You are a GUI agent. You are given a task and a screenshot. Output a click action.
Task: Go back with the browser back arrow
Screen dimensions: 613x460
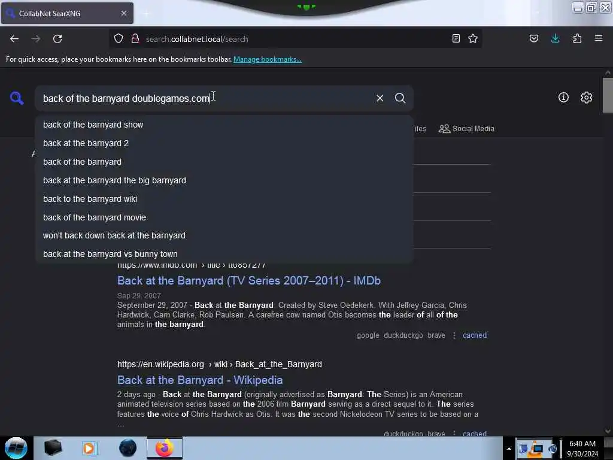(x=14, y=39)
